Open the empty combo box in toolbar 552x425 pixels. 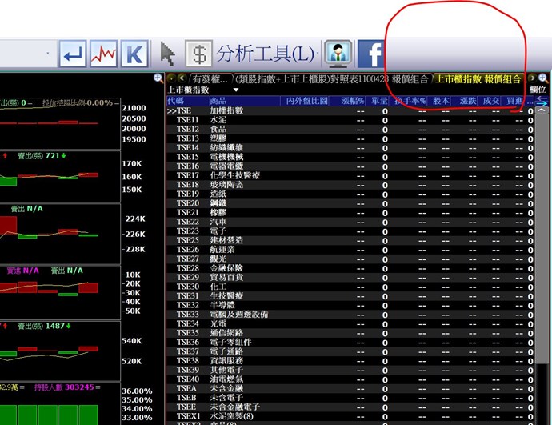coord(28,54)
